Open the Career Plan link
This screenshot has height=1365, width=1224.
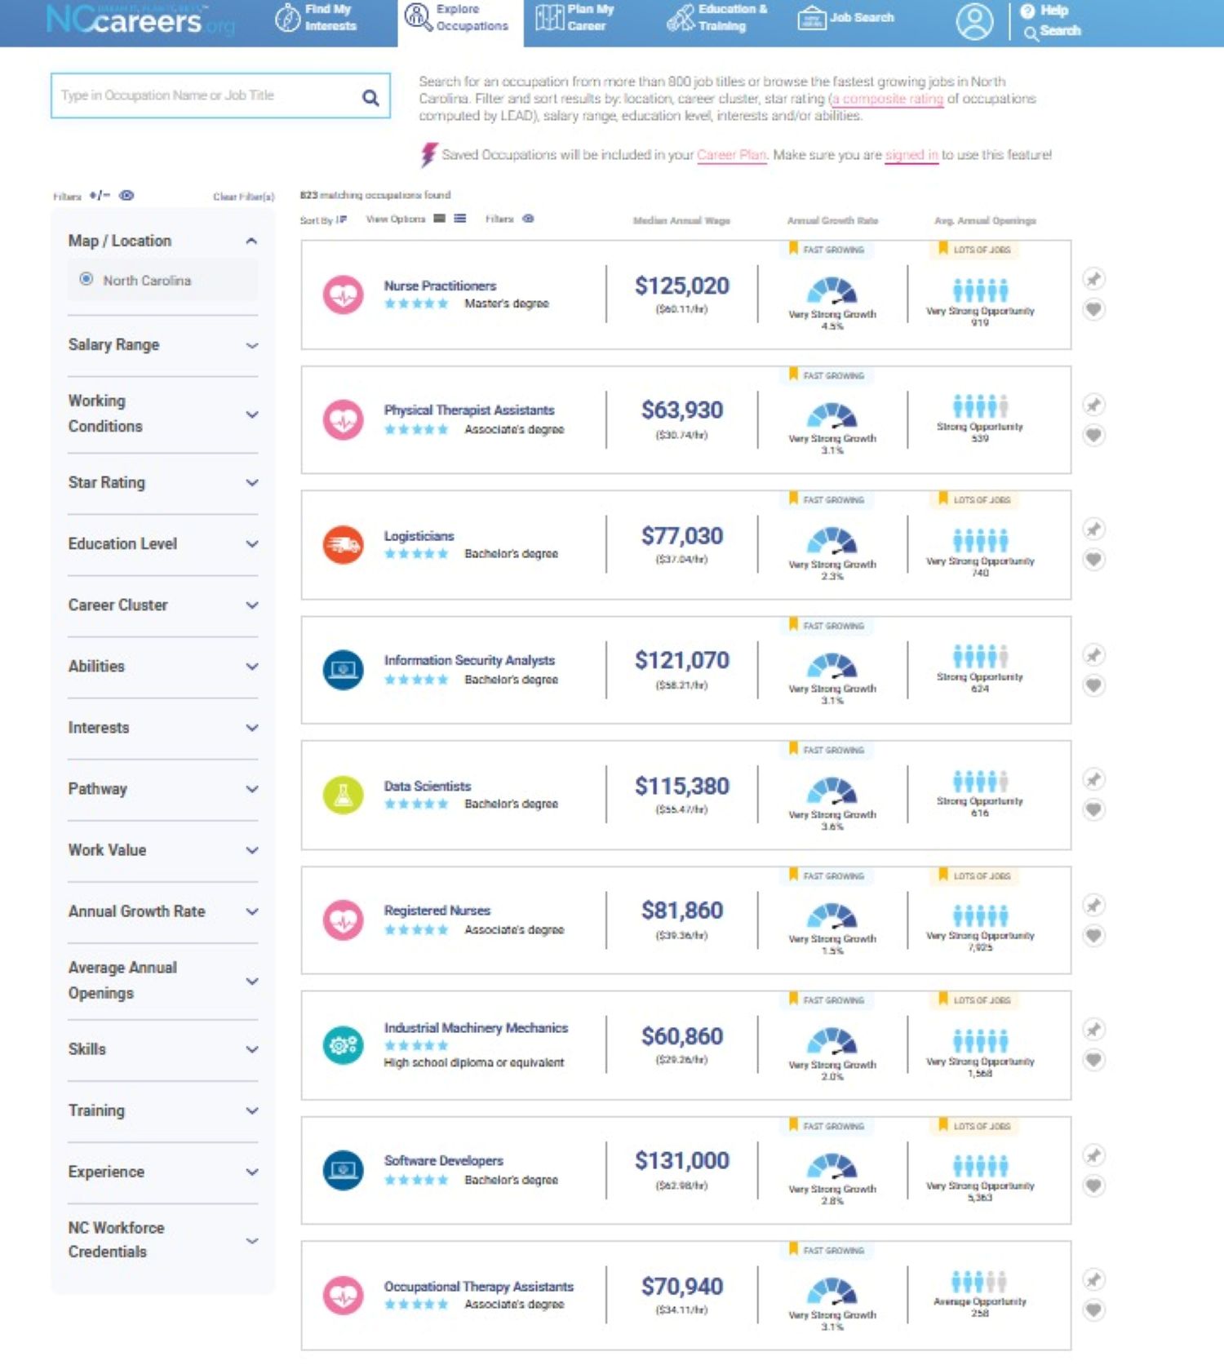pos(731,155)
